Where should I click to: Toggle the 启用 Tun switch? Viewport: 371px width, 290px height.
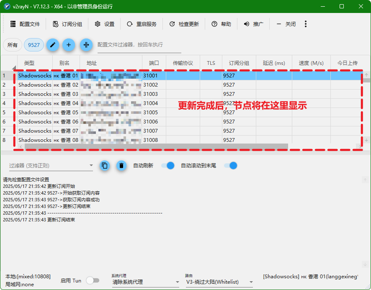[93, 280]
